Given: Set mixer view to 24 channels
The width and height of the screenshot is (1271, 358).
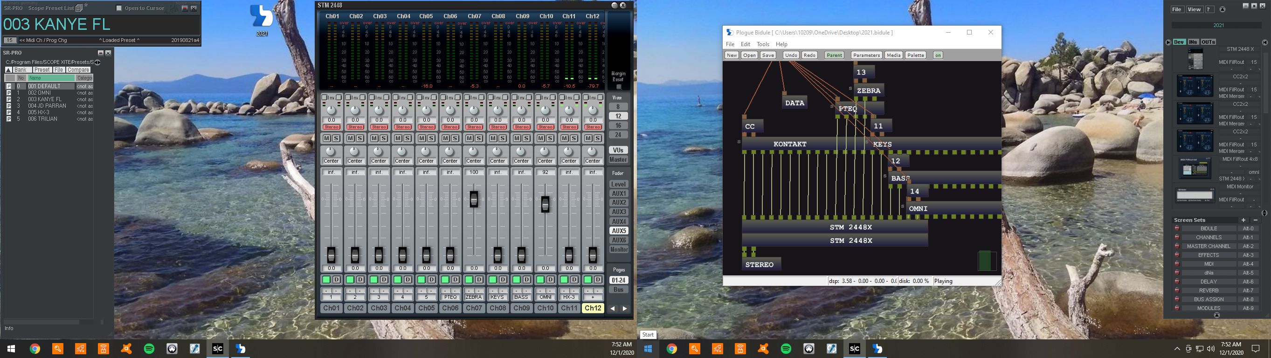Looking at the screenshot, I should (618, 135).
